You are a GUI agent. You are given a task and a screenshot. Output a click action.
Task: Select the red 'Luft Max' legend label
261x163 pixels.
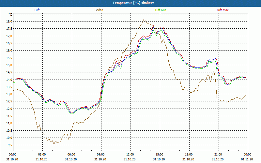[x=223, y=10]
